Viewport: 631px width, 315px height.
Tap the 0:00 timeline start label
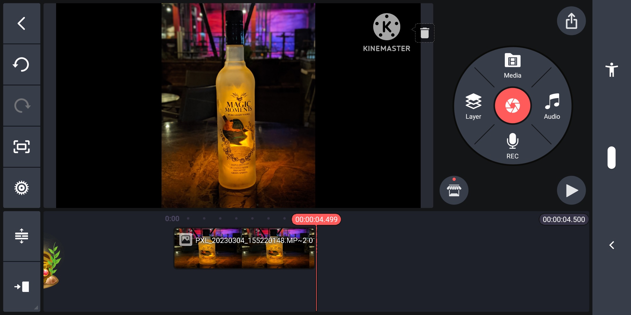point(172,219)
